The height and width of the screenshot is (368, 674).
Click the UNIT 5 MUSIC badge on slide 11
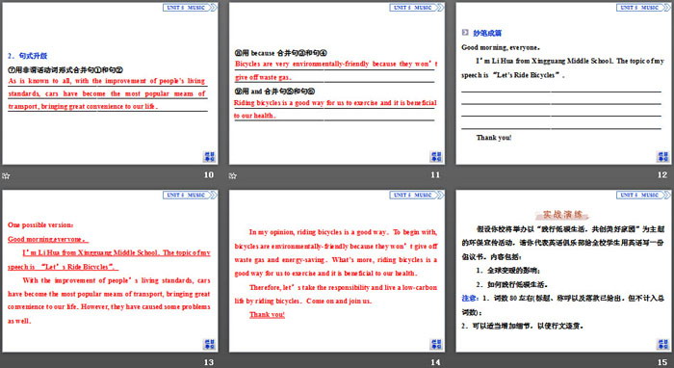[x=417, y=8]
